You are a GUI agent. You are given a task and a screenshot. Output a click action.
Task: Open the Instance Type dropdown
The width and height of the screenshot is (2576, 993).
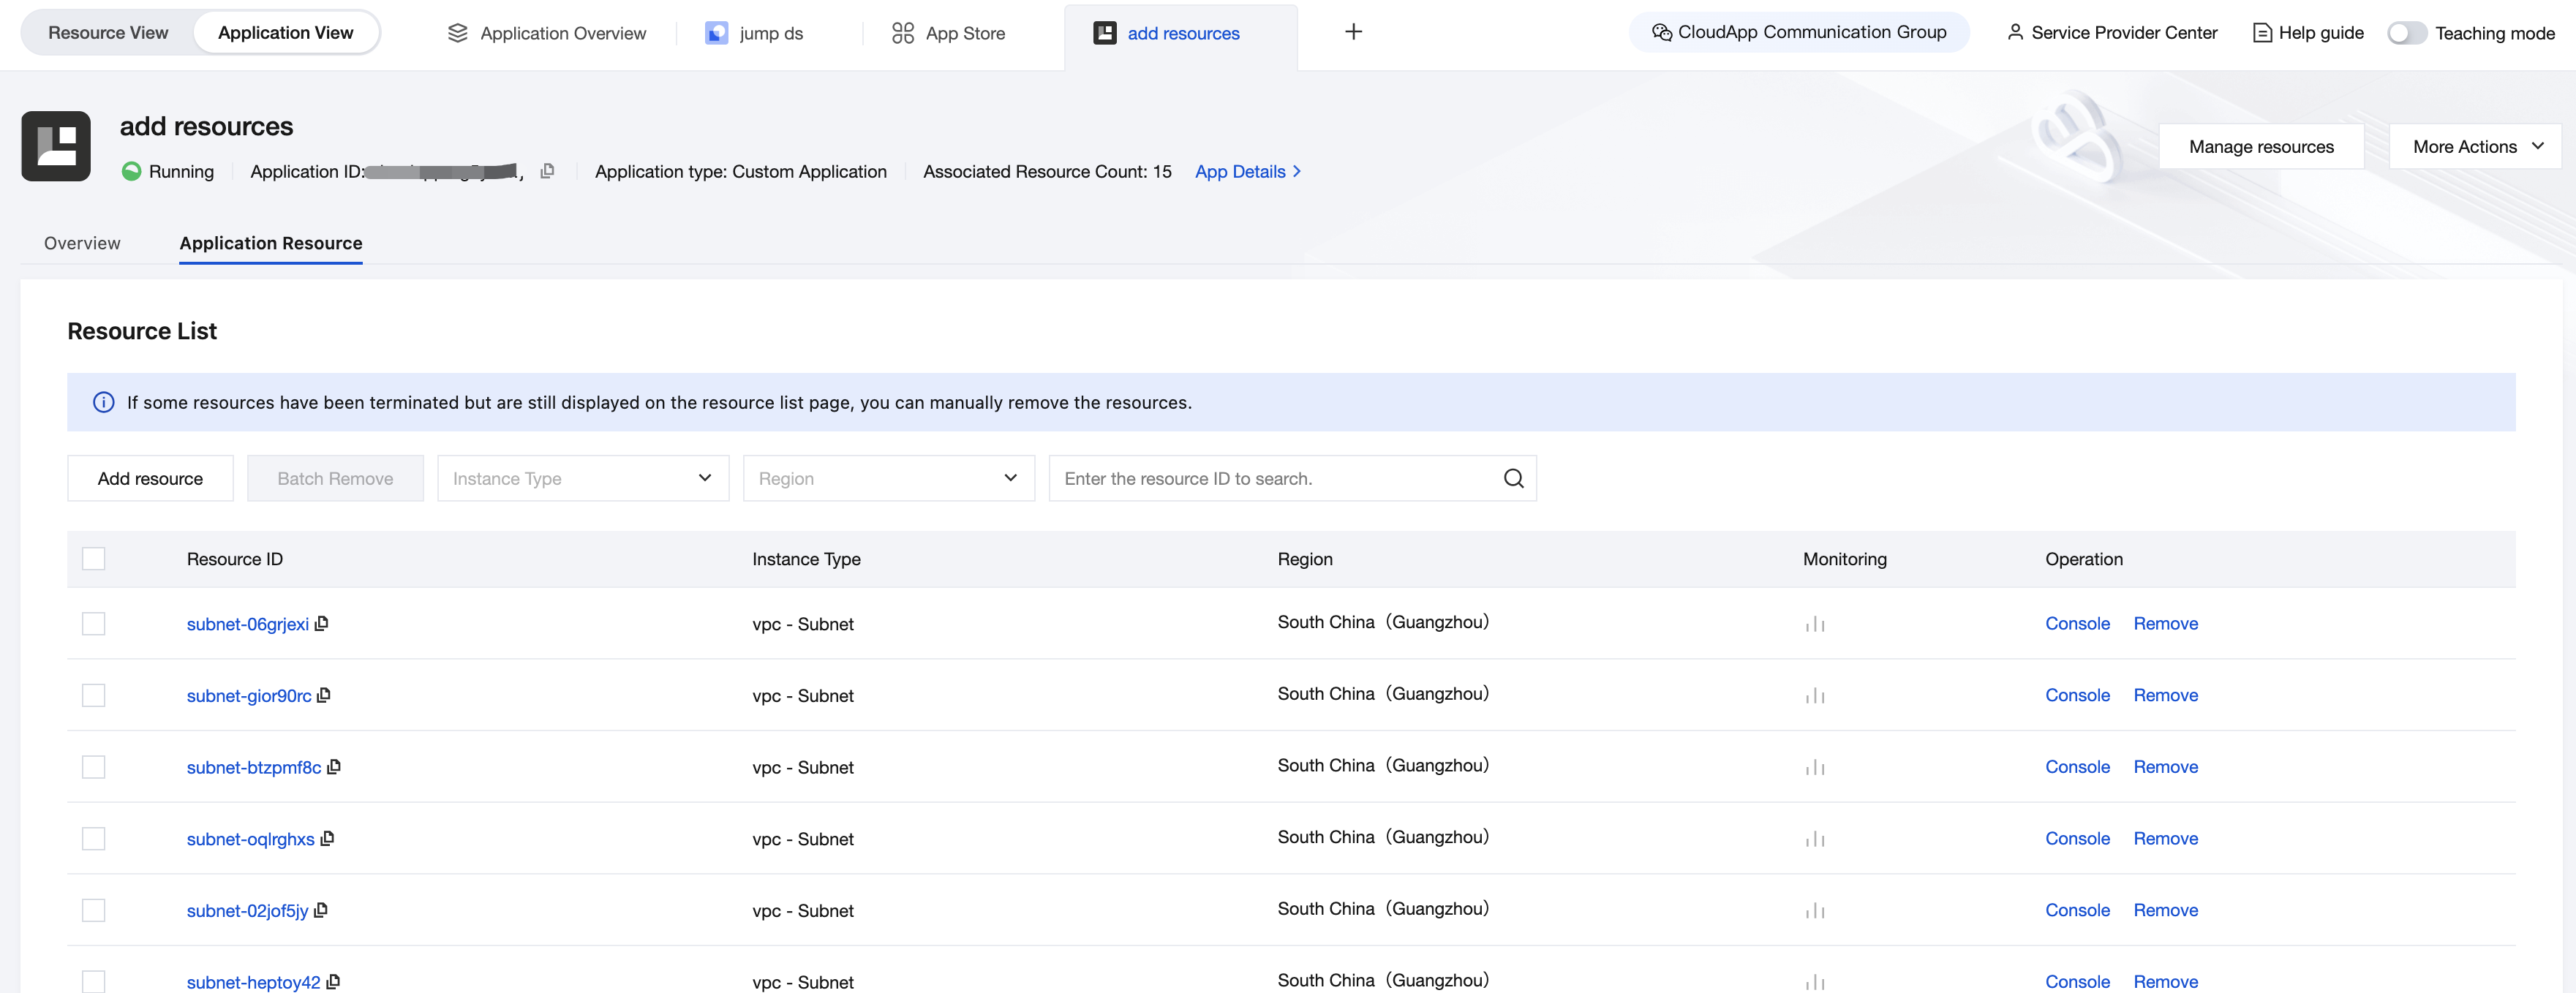[582, 478]
